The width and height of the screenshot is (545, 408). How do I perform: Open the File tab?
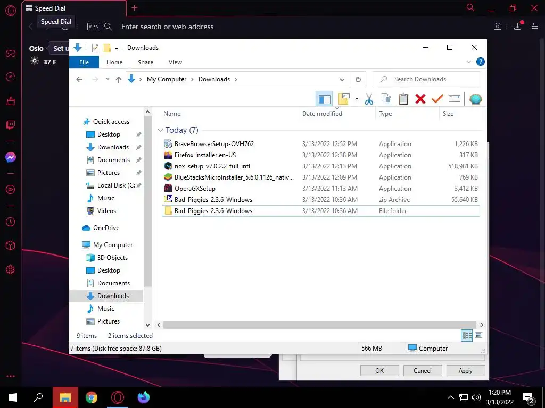[84, 62]
